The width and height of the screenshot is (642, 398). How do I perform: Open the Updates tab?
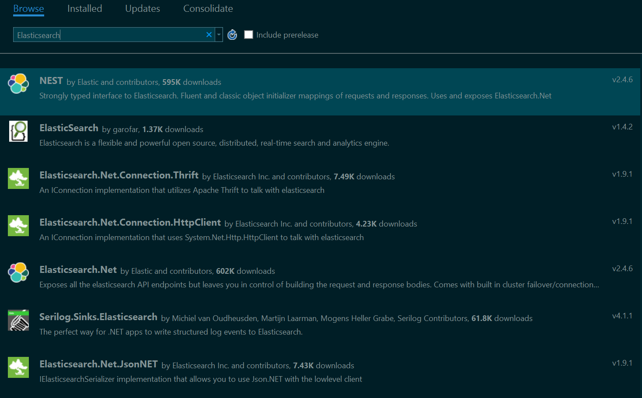143,9
